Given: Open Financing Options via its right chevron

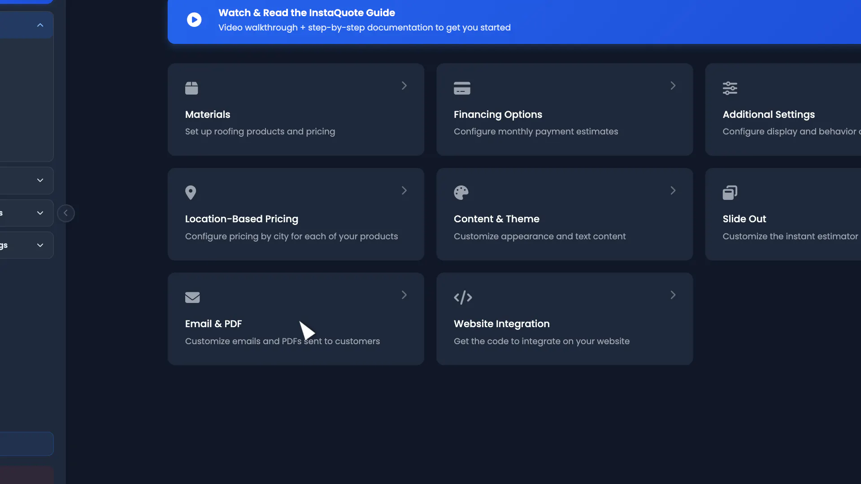Looking at the screenshot, I should [673, 86].
